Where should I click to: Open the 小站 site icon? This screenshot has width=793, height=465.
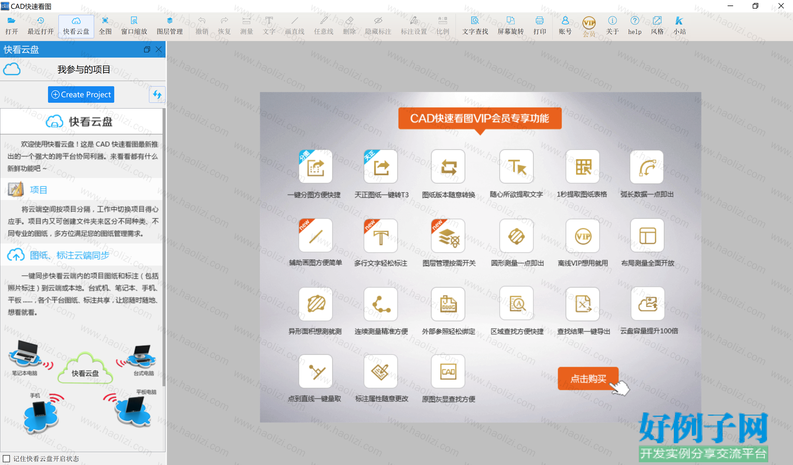(x=679, y=26)
